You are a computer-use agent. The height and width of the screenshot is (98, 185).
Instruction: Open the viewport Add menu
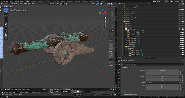coord(29,4)
